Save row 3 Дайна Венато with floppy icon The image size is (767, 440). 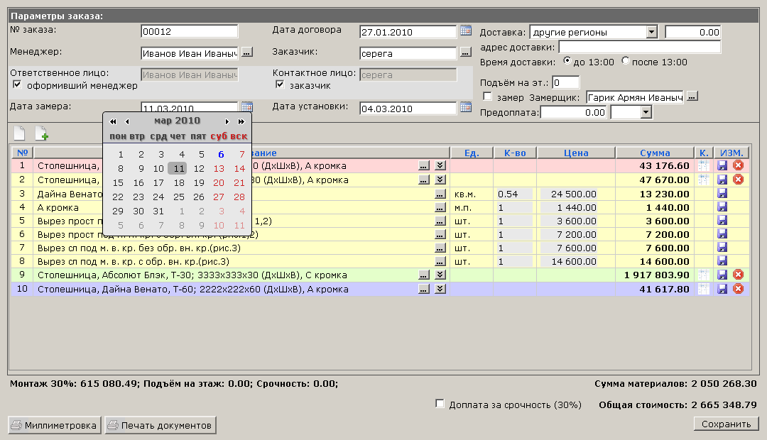click(x=722, y=194)
